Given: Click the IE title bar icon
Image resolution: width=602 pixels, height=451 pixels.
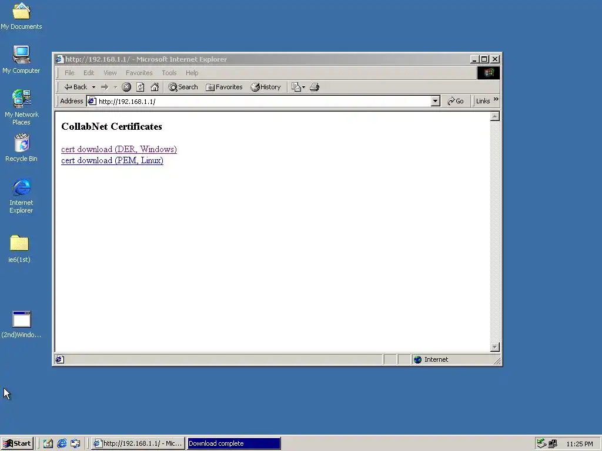Looking at the screenshot, I should click(x=59, y=59).
